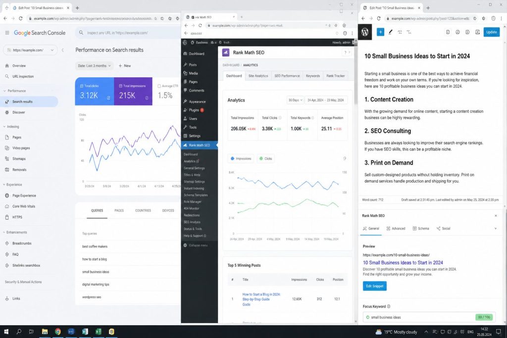This screenshot has height=338, width=507.
Task: Show hidden system tray icons
Action: coord(426,332)
